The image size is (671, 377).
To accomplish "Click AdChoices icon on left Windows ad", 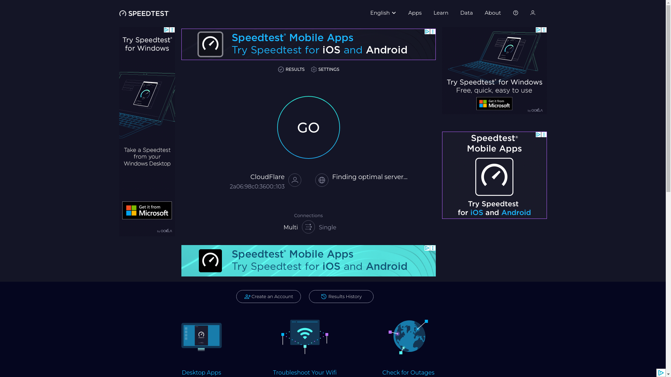I will click(x=166, y=30).
